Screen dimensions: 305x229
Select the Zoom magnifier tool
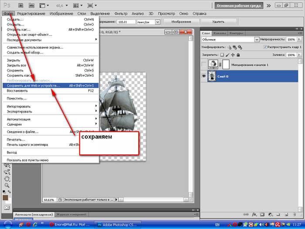click(x=7, y=185)
